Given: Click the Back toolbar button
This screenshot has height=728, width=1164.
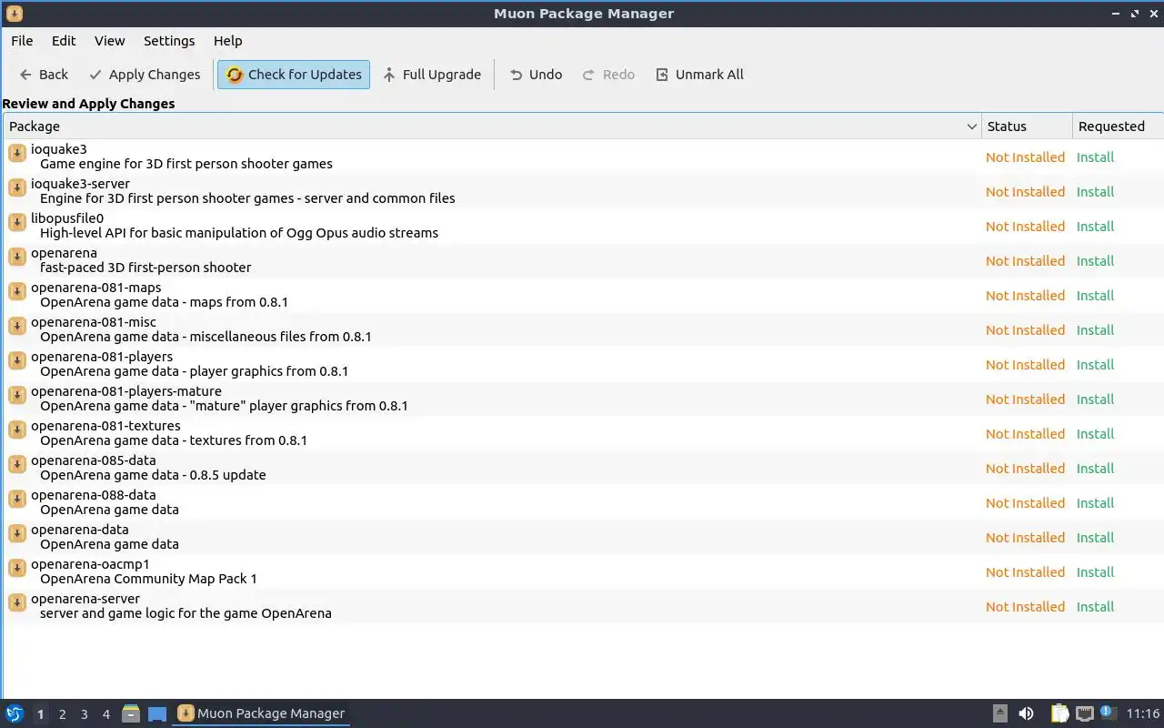Looking at the screenshot, I should [44, 75].
